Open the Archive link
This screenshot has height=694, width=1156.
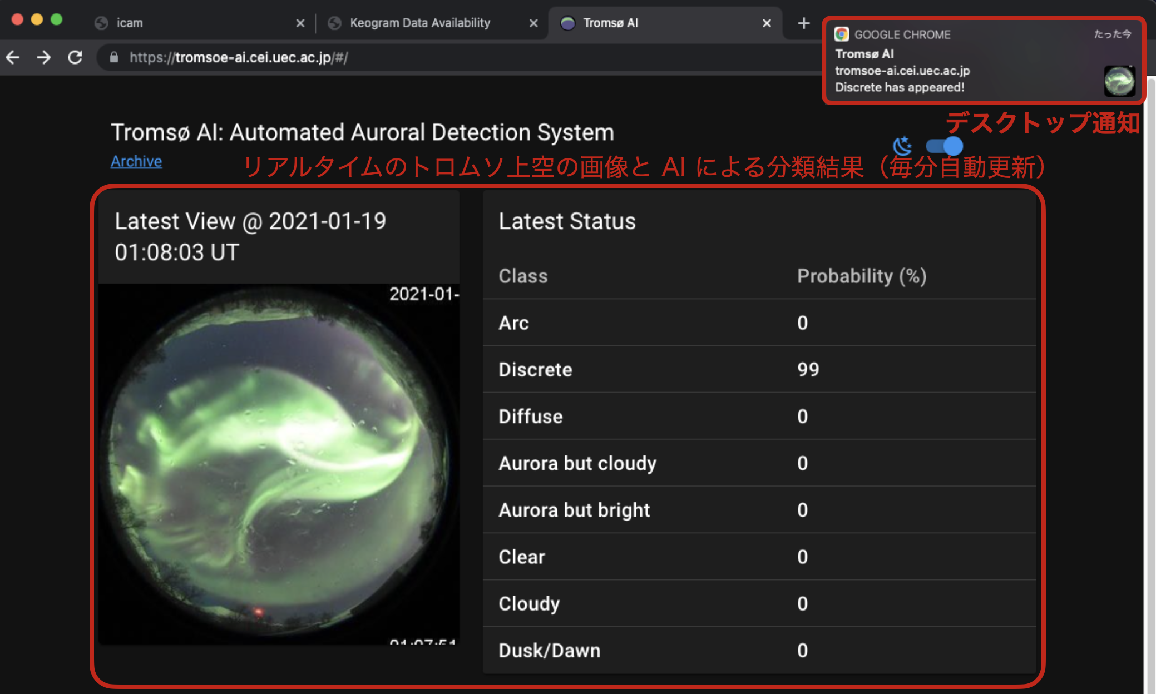click(x=136, y=161)
